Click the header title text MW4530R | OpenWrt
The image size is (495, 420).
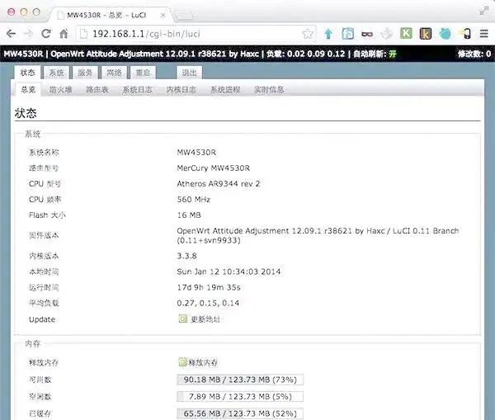tap(132, 54)
